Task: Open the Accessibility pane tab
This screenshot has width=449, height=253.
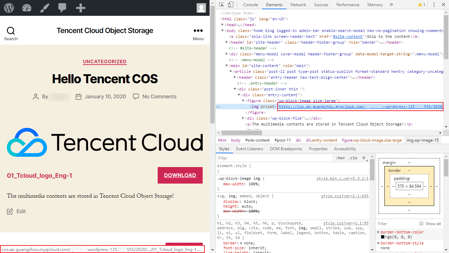Action: click(345, 149)
